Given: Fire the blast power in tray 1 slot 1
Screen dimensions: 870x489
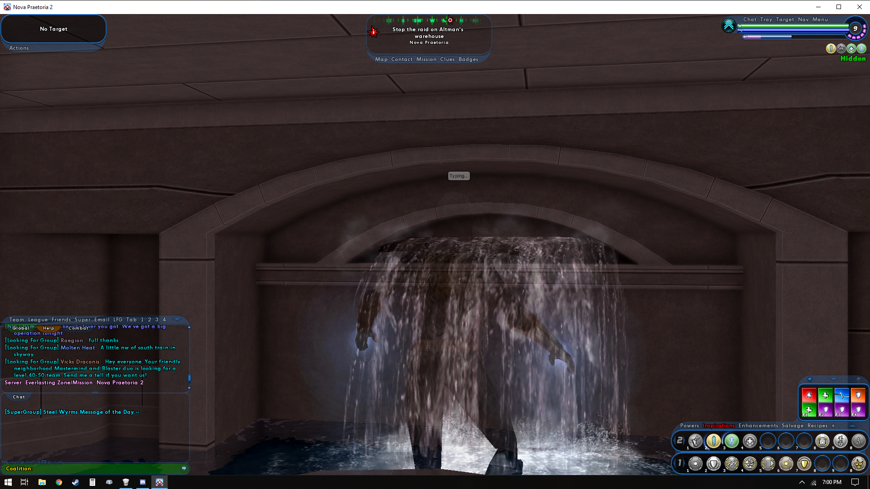Looking at the screenshot, I should [x=696, y=464].
